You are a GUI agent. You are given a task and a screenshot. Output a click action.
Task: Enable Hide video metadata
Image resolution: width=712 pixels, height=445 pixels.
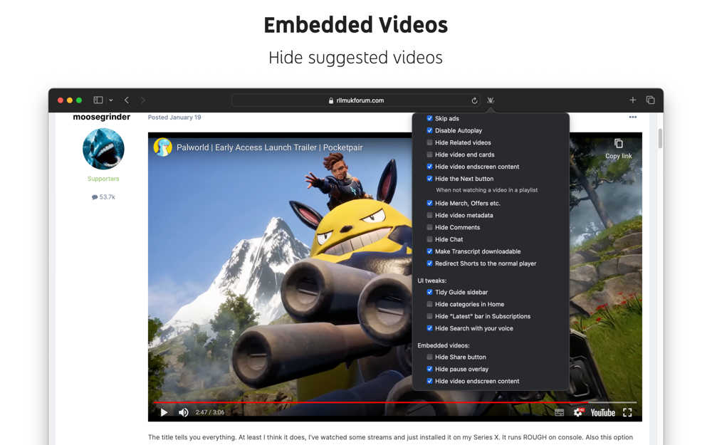pyautogui.click(x=429, y=215)
